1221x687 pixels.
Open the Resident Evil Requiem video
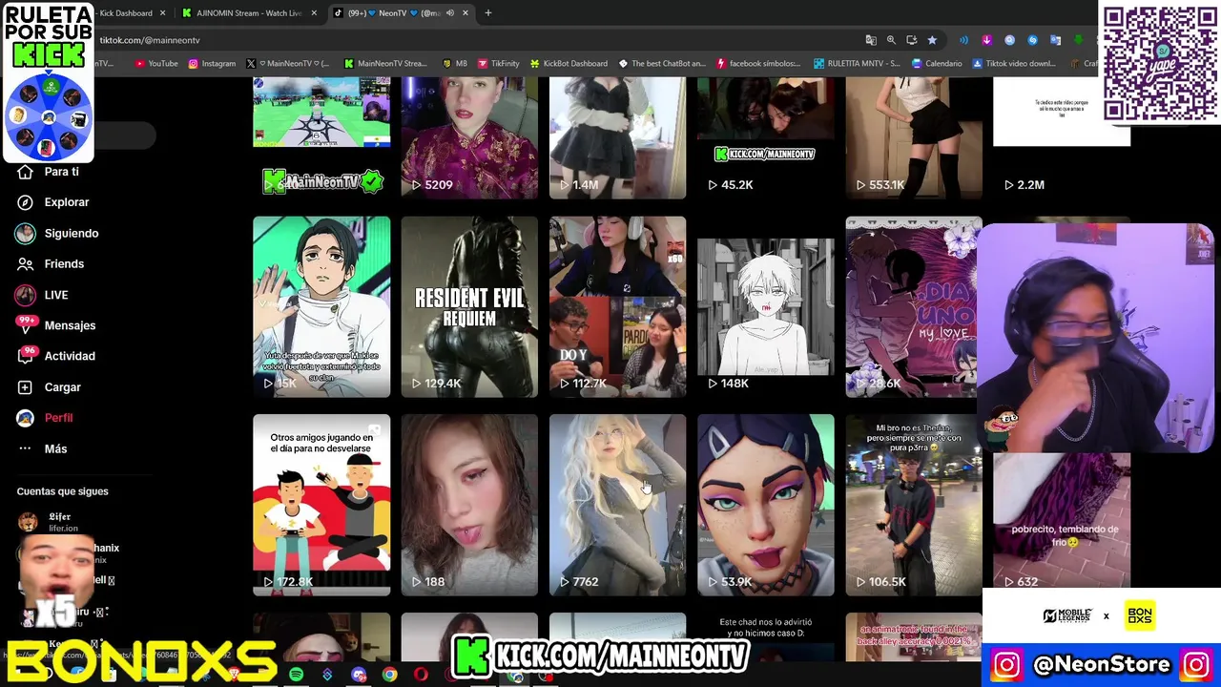click(469, 306)
